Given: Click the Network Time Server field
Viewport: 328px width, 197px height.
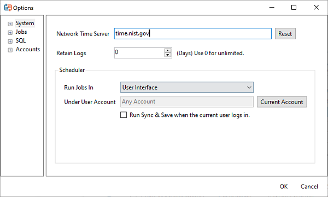Looking at the screenshot, I should (x=192, y=34).
